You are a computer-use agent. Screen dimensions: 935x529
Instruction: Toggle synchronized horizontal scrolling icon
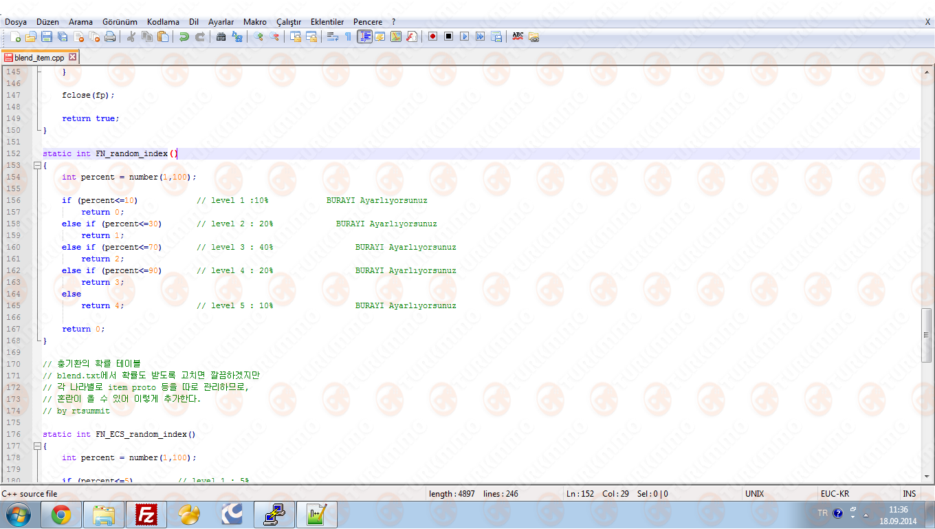311,36
